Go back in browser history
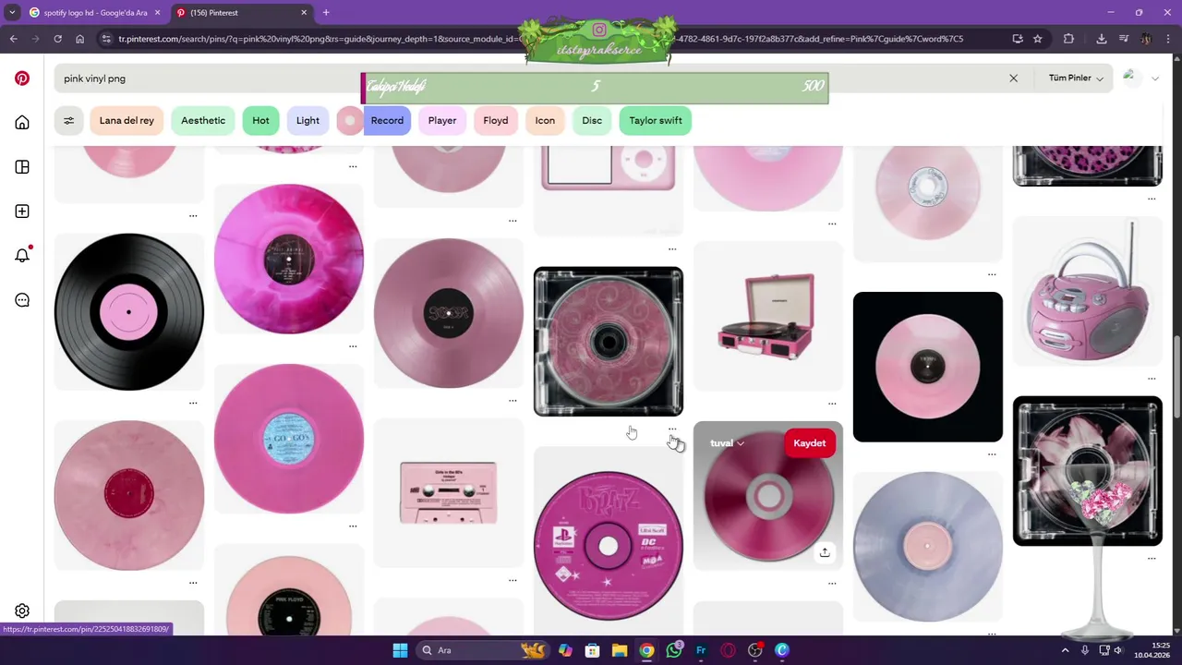The image size is (1182, 665). [14, 39]
